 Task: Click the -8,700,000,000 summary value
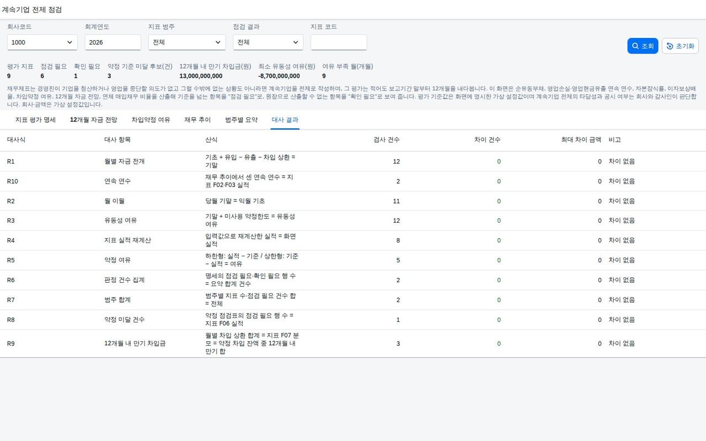tap(279, 76)
